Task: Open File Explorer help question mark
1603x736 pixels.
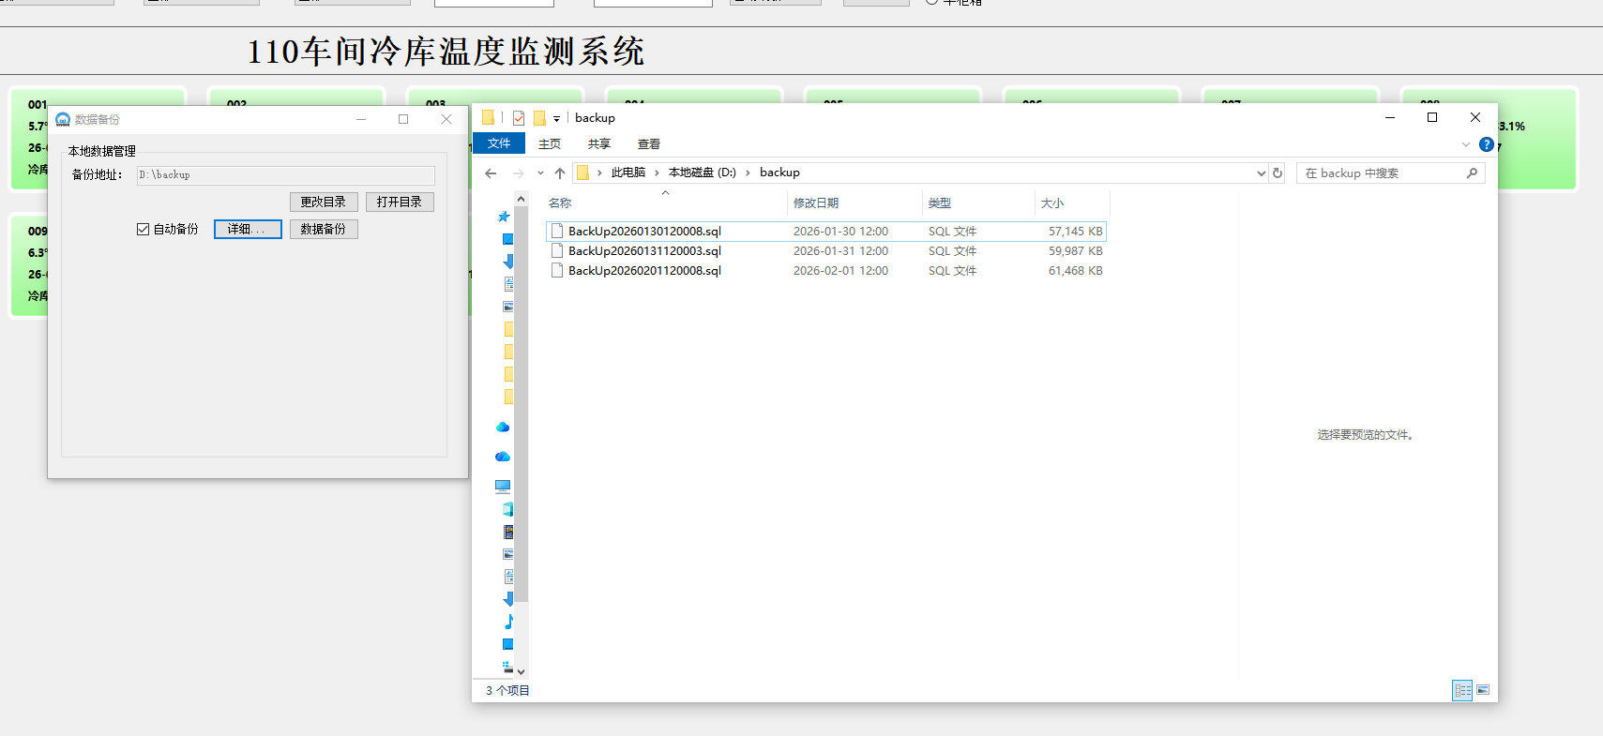Action: tap(1486, 144)
